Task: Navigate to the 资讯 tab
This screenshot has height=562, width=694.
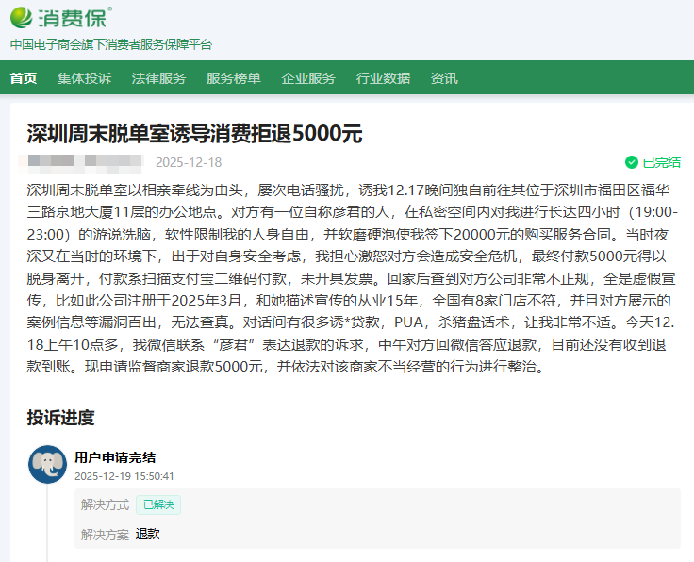Action: tap(444, 78)
